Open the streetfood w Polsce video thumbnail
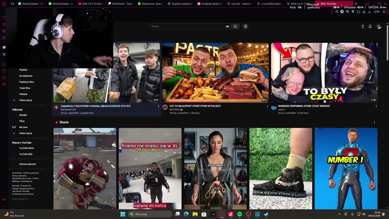 click(215, 72)
